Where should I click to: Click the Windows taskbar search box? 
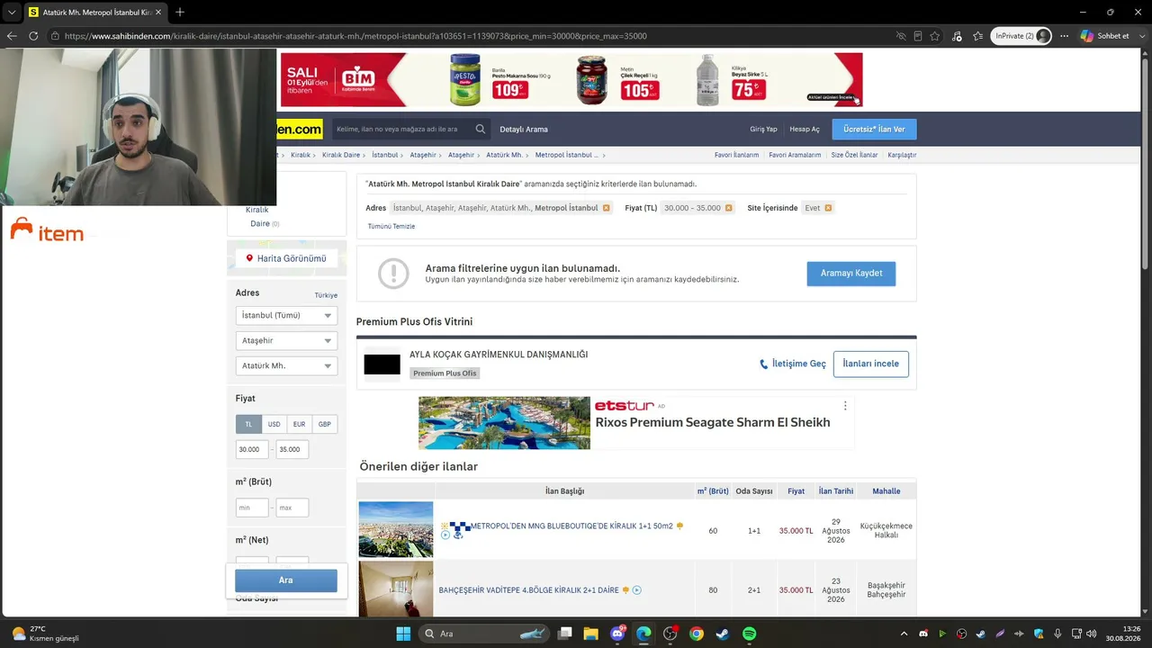485,634
